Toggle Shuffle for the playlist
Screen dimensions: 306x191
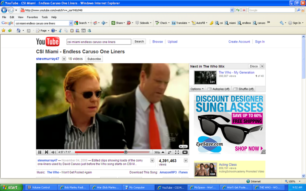243,89
